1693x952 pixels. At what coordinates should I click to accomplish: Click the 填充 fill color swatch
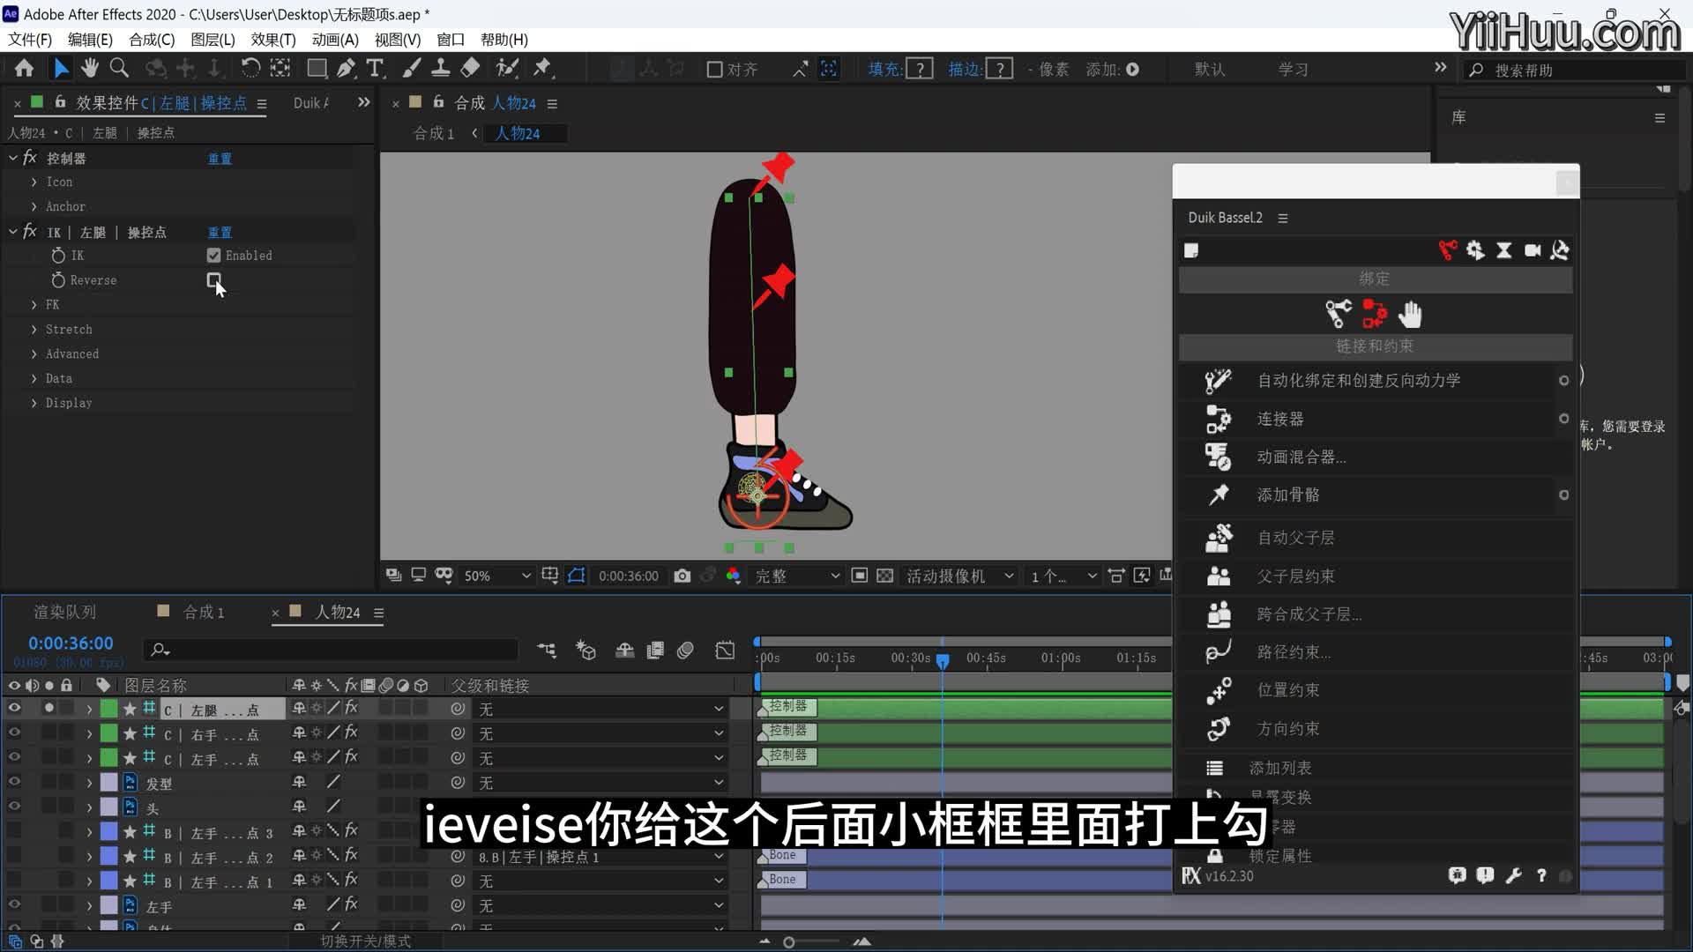[x=920, y=69]
